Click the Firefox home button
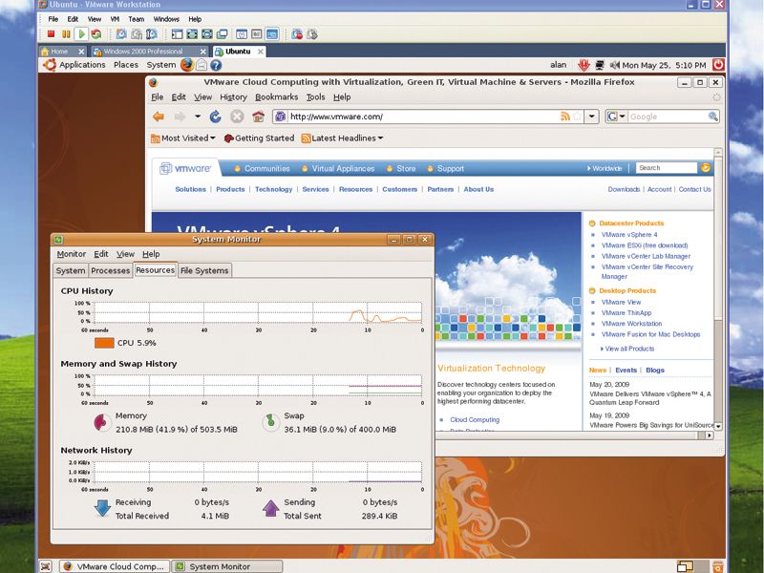 [x=258, y=117]
